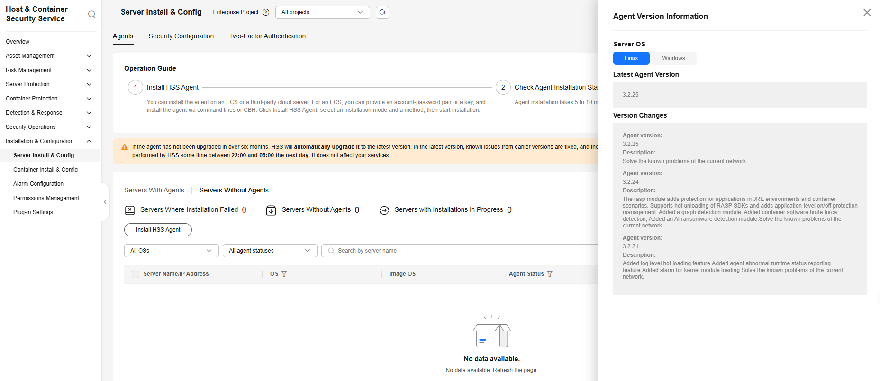Click the Enterprise Project help question icon
The image size is (880, 381).
pos(266,12)
